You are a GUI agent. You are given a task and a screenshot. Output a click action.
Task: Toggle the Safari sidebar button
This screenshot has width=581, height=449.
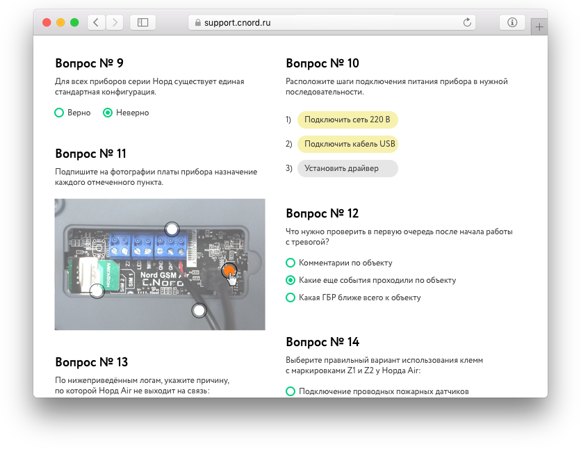coord(142,23)
